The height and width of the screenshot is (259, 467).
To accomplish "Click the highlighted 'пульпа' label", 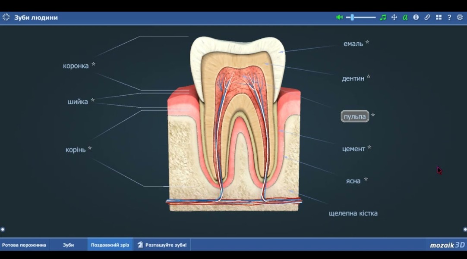I will 355,116.
